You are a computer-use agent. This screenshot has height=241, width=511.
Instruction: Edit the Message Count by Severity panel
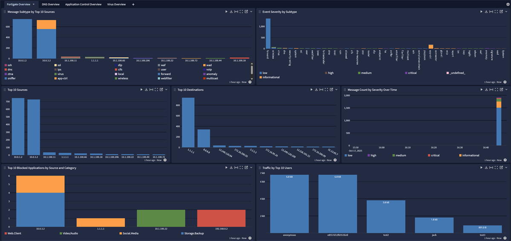pos(502,90)
